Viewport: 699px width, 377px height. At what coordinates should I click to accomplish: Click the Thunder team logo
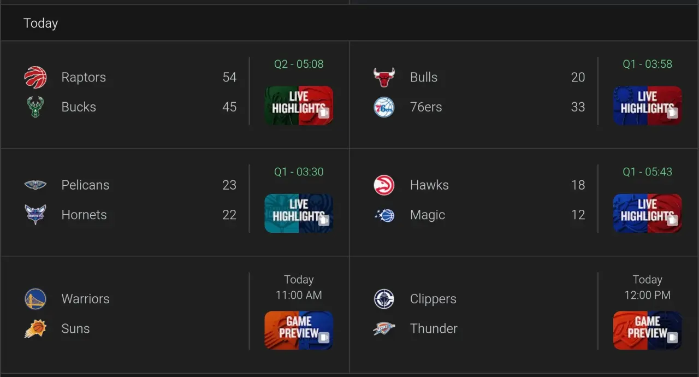pyautogui.click(x=384, y=328)
